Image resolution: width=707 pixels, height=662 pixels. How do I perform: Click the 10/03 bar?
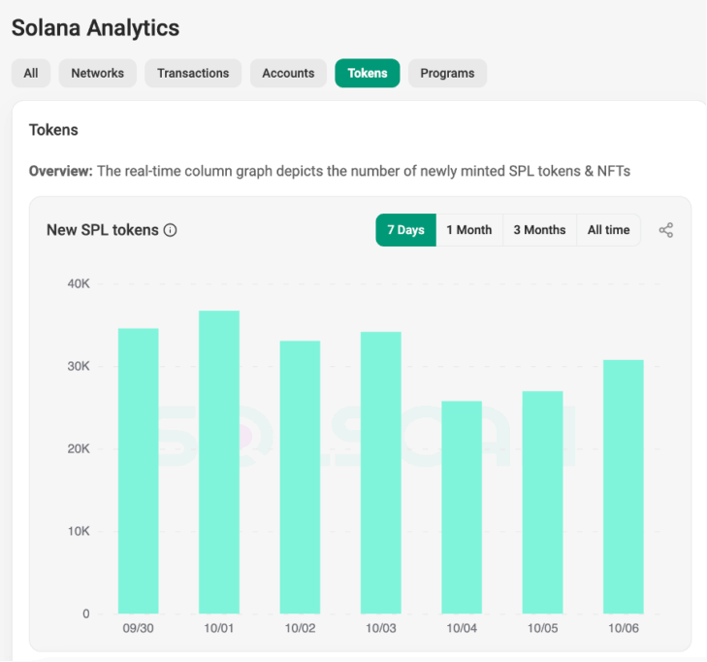pyautogui.click(x=380, y=473)
